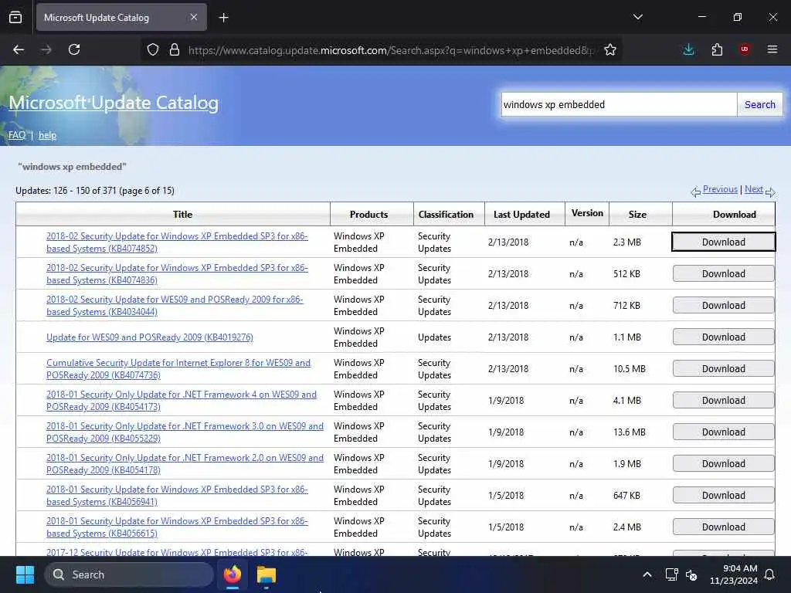
Task: Download the 512 KB KB4074836 update
Action: (723, 274)
